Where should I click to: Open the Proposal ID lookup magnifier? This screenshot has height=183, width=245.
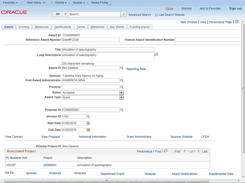coord(122,110)
